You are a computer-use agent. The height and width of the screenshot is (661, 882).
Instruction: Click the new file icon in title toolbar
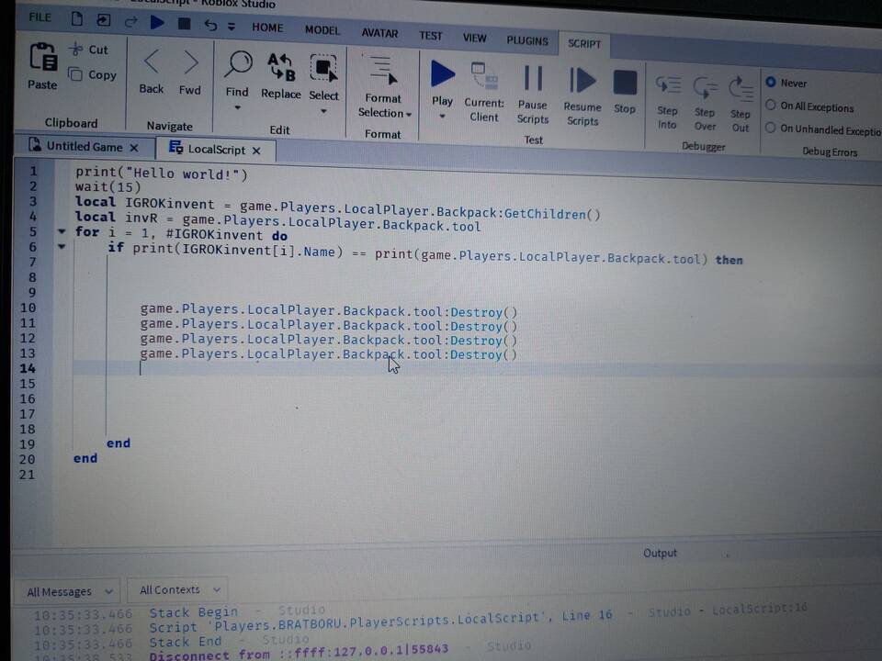tap(76, 18)
